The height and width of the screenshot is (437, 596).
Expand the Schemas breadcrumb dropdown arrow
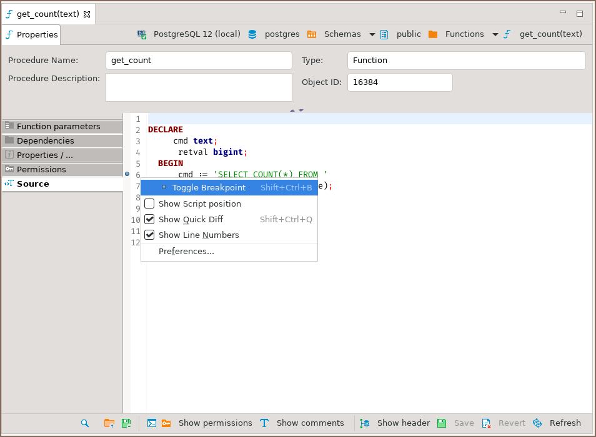372,34
